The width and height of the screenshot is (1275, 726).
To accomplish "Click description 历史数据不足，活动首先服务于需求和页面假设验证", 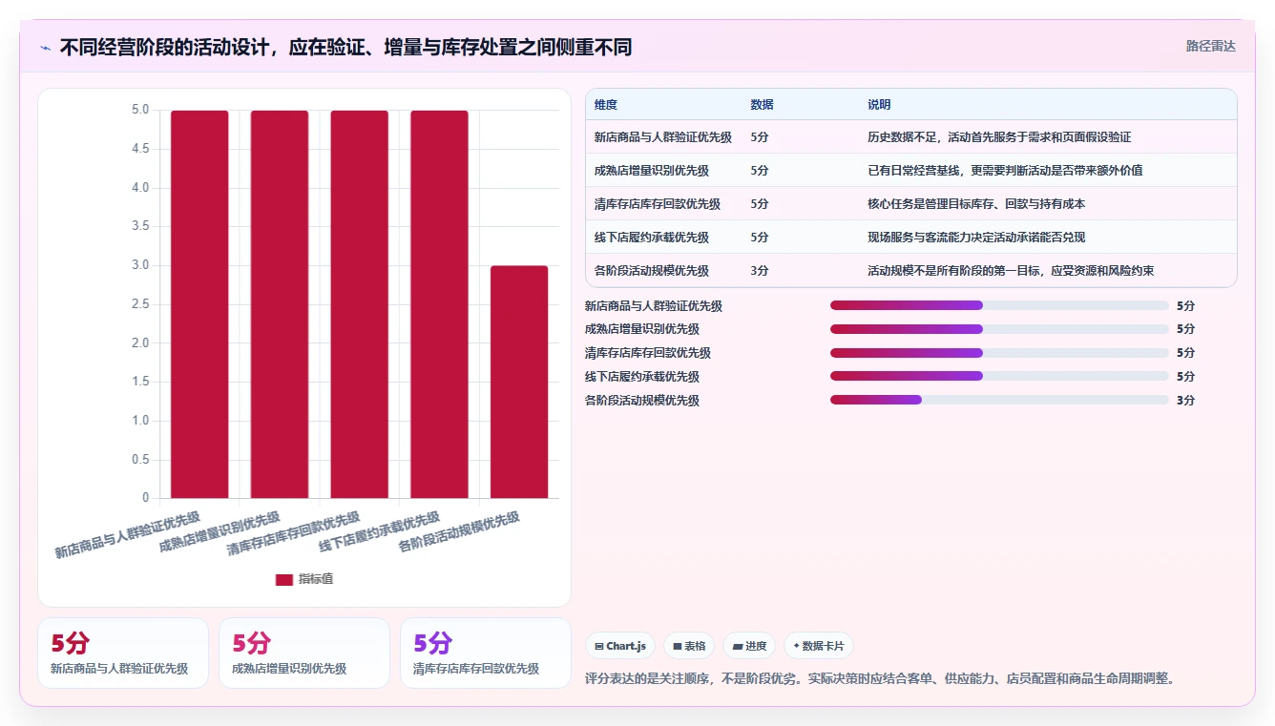I will click(999, 137).
